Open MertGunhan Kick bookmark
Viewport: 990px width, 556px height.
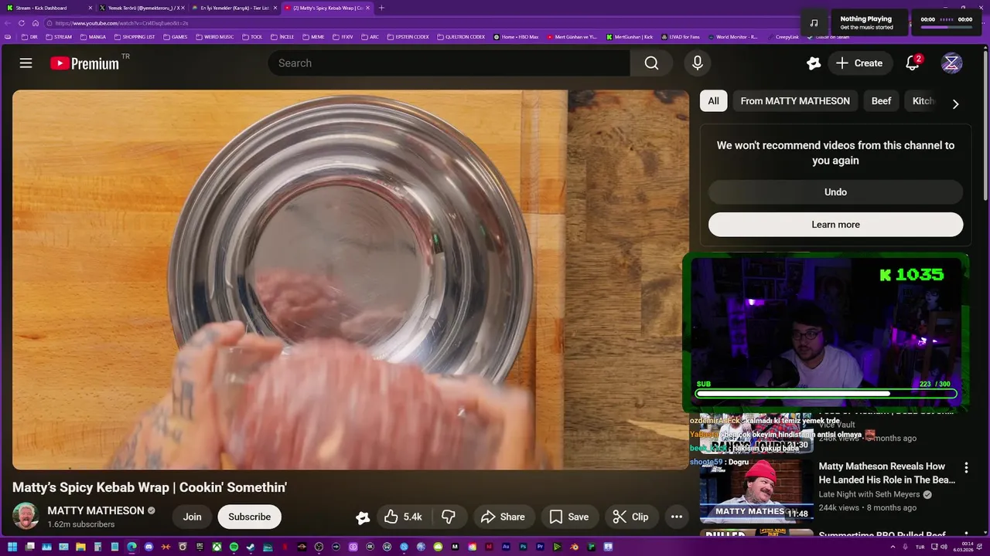[x=630, y=36]
